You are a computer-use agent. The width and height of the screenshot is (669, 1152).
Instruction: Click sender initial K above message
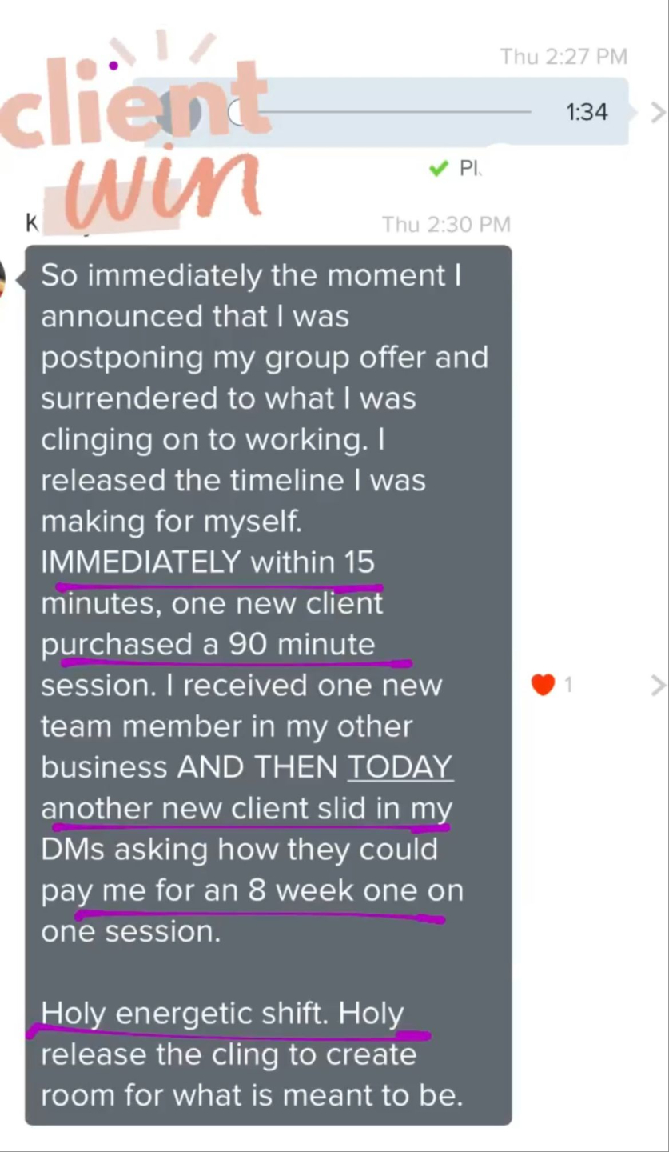(32, 223)
